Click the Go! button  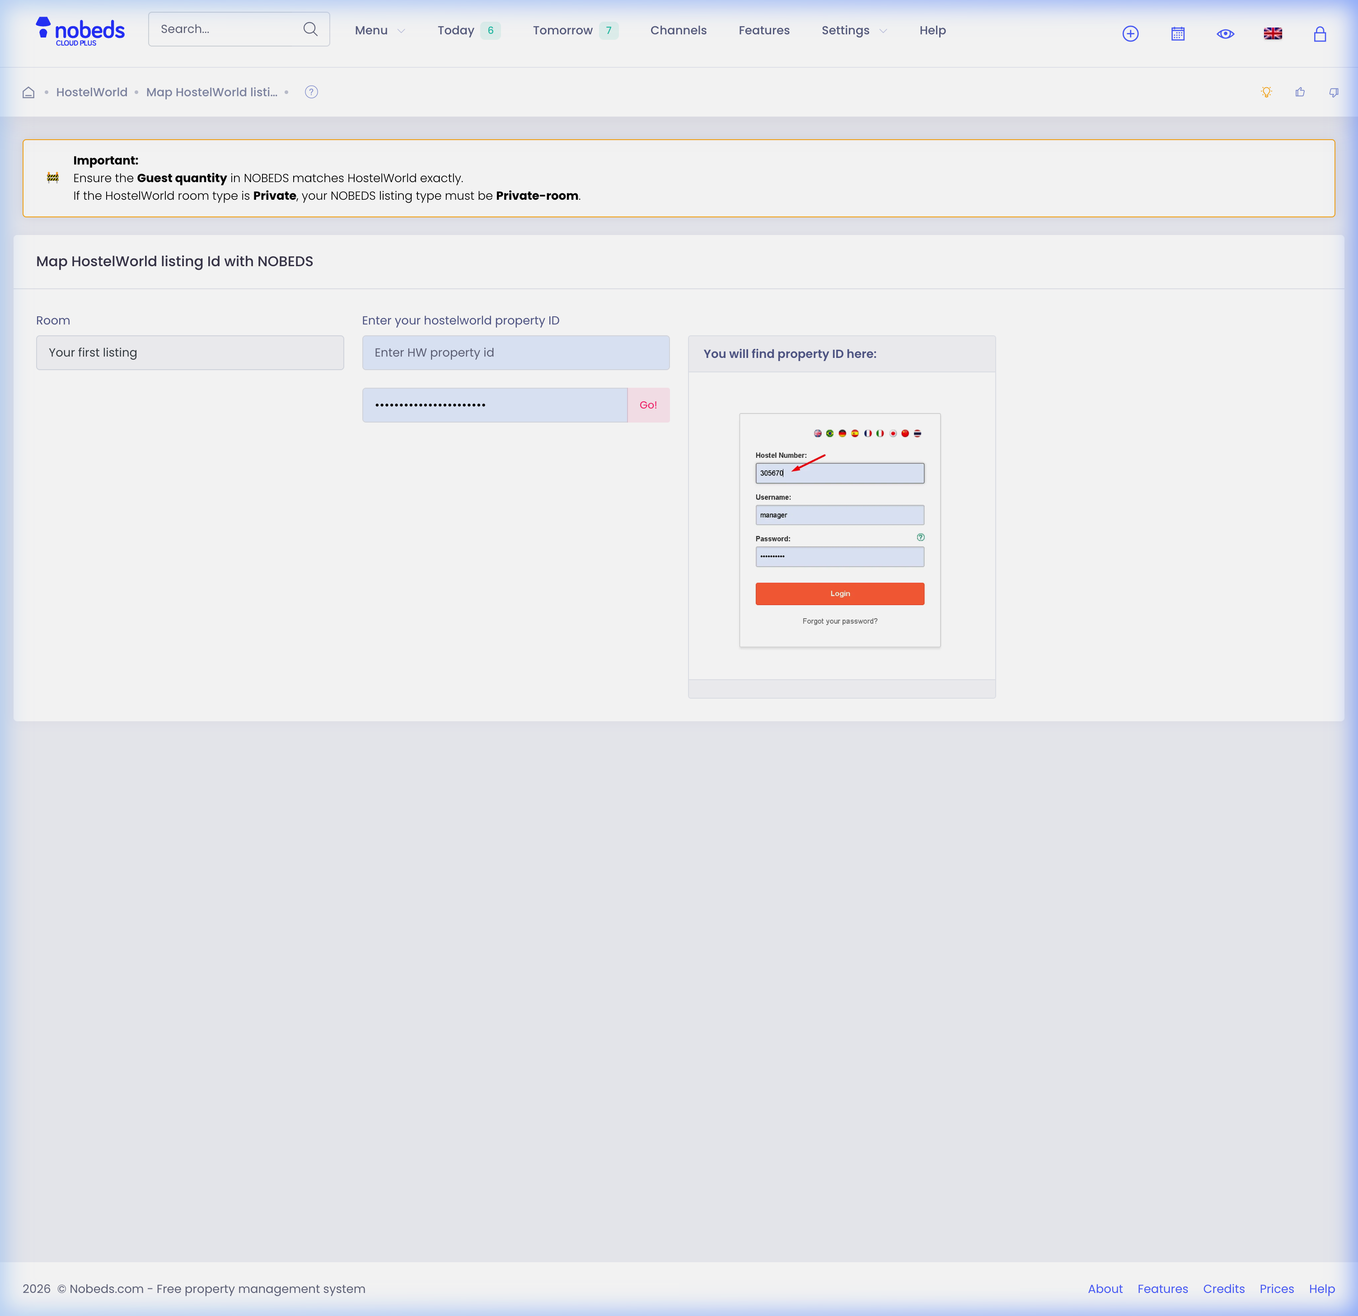[649, 405]
